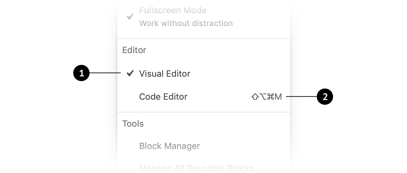Image resolution: width=407 pixels, height=173 pixels.
Task: Select the Visual Editor option
Action: click(204, 73)
